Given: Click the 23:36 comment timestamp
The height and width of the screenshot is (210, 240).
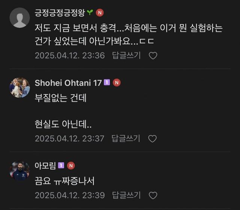Looking at the screenshot, I should click(70, 56).
